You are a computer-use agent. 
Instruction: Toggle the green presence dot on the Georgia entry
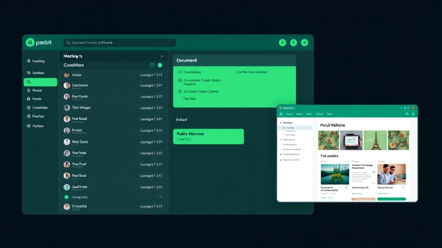pyautogui.click(x=67, y=197)
